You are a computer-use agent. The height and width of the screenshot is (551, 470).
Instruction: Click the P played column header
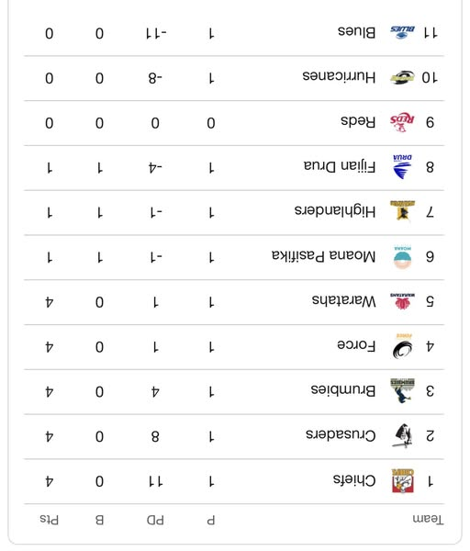click(211, 520)
